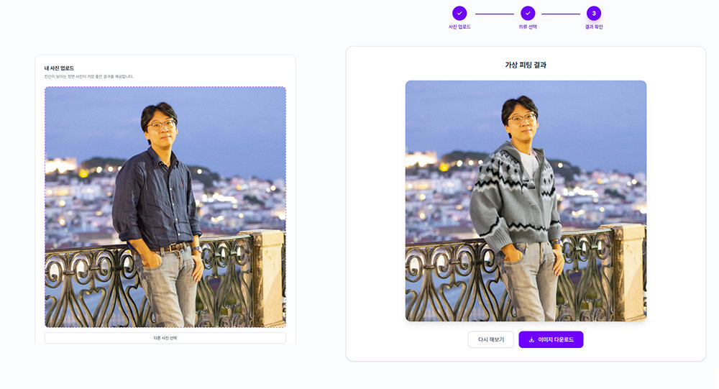Select the 결과 확인 step label
719x389 pixels.
click(x=594, y=27)
